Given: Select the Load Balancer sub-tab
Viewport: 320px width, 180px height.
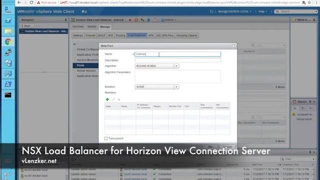Looking at the screenshot, I should 136,35.
